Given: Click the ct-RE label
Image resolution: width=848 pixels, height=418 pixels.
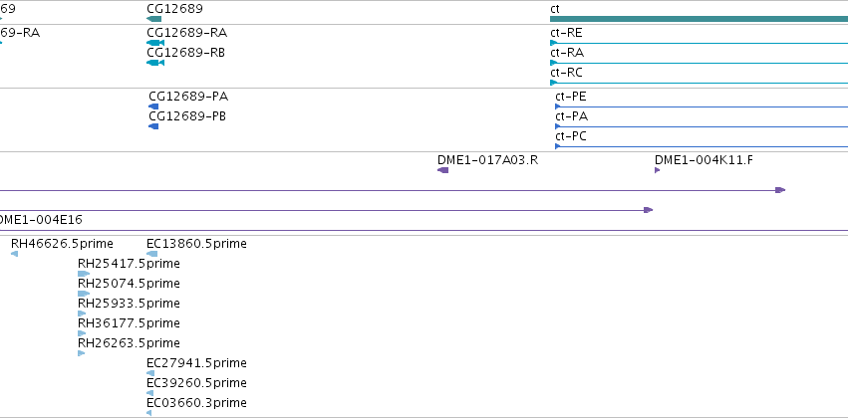Looking at the screenshot, I should (x=566, y=33).
